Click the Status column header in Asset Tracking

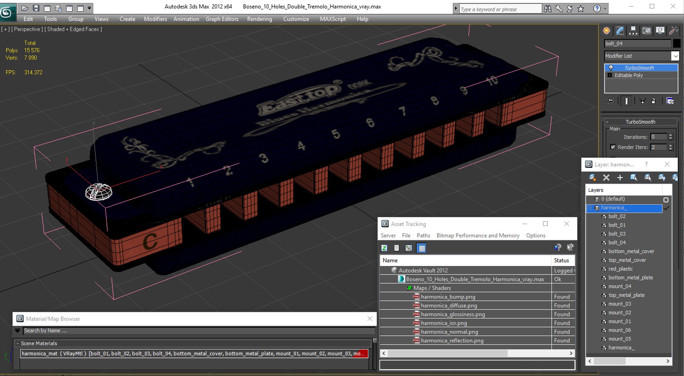click(x=563, y=260)
